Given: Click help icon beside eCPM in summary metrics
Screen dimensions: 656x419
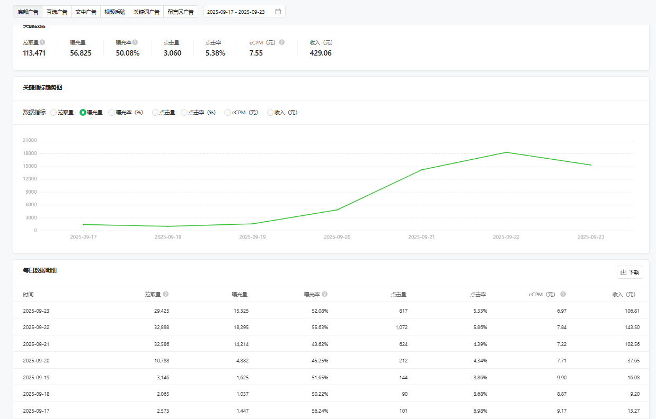Looking at the screenshot, I should 282,42.
